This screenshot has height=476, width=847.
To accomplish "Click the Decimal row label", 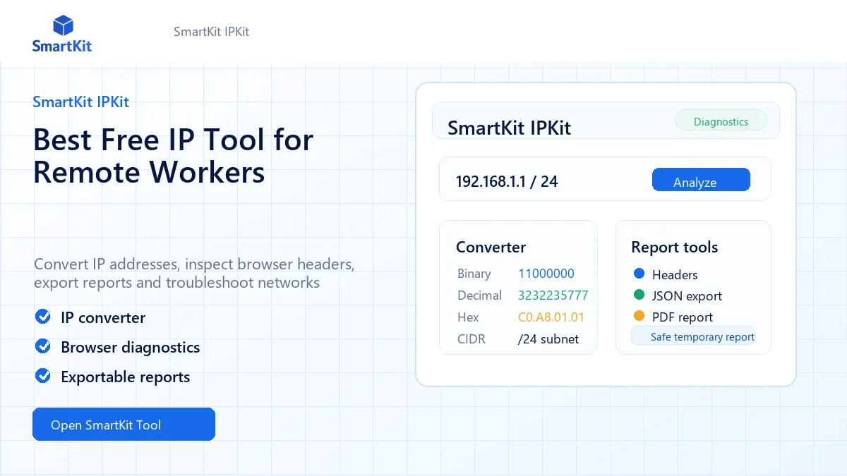I will coord(480,295).
